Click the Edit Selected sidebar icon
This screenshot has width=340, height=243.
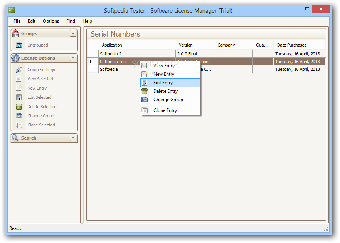[x=19, y=97]
